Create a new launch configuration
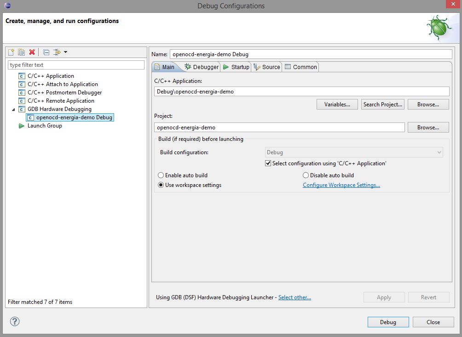 pyautogui.click(x=11, y=52)
